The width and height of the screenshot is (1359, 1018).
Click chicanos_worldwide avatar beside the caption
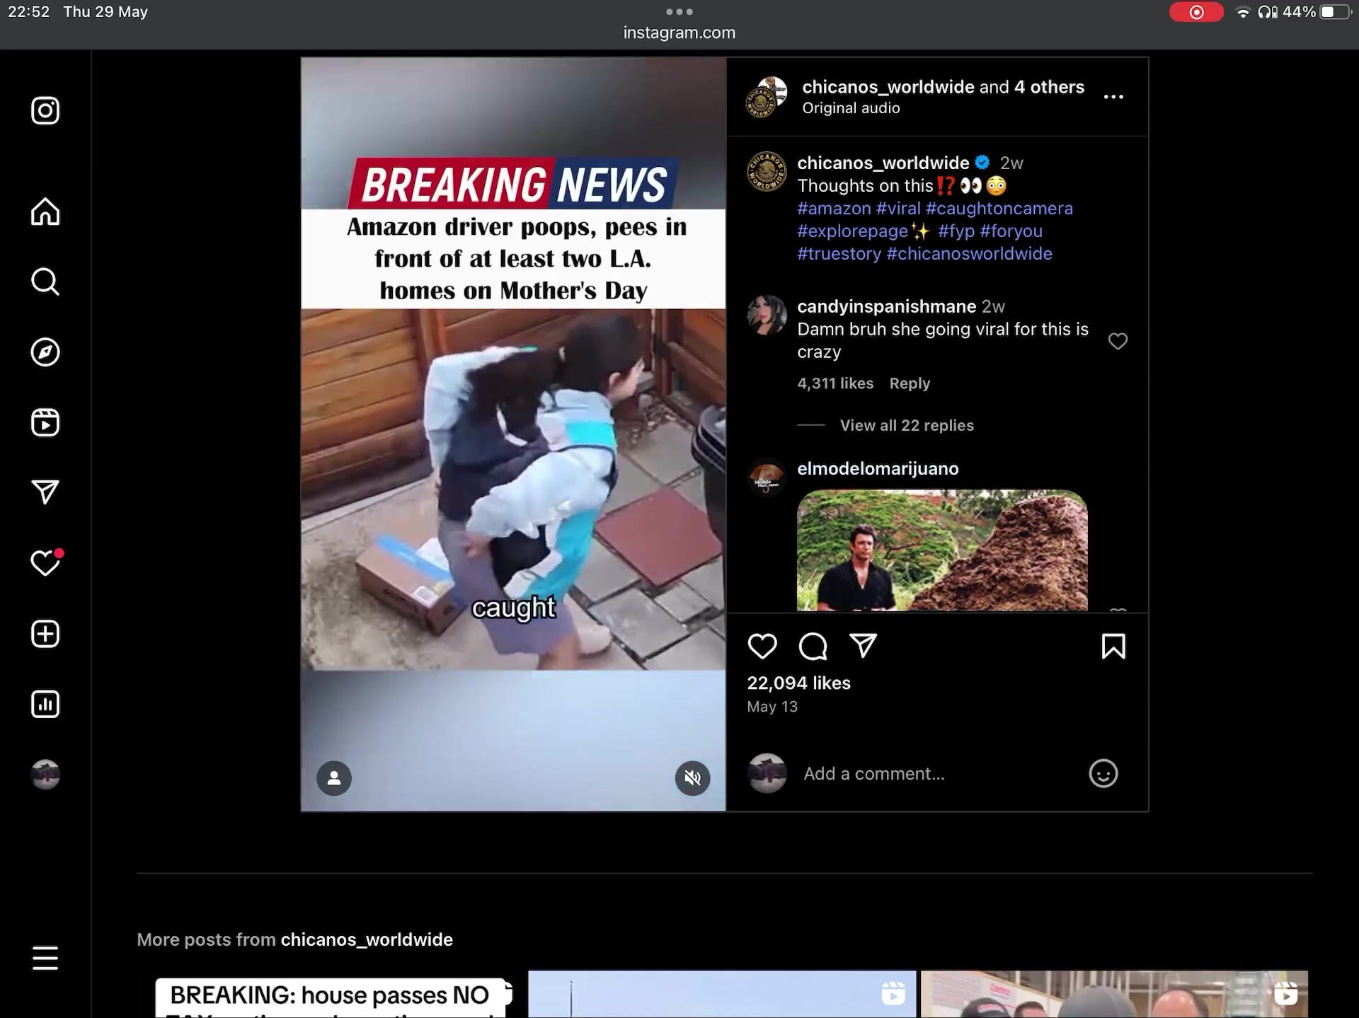coord(767,171)
